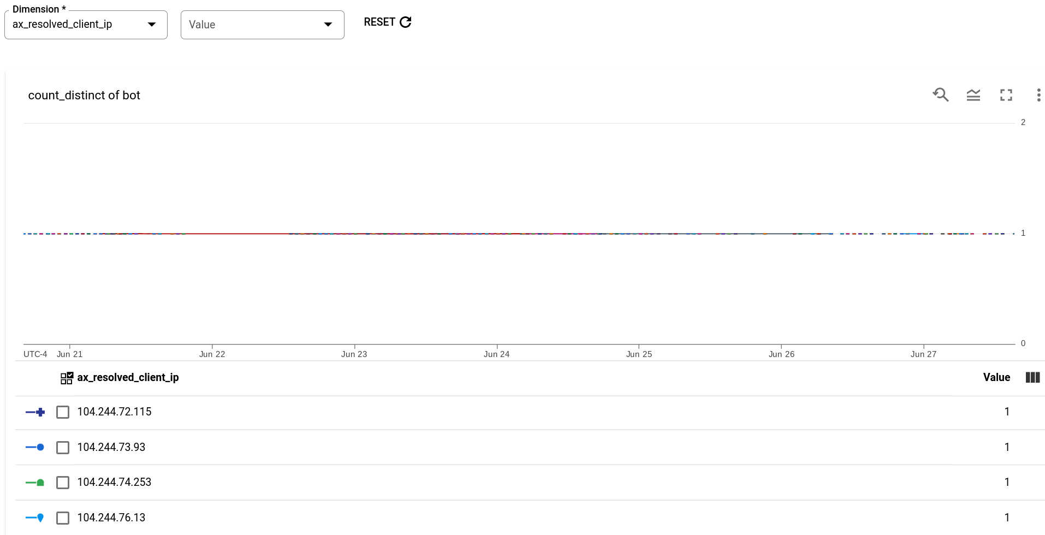Click the reset zoom magnifier icon
Screen dimensions: 1045x535
click(x=941, y=94)
